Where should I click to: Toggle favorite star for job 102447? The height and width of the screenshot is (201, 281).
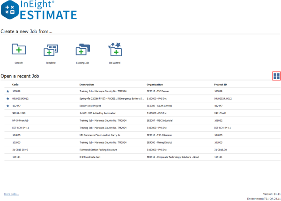click(x=7, y=106)
